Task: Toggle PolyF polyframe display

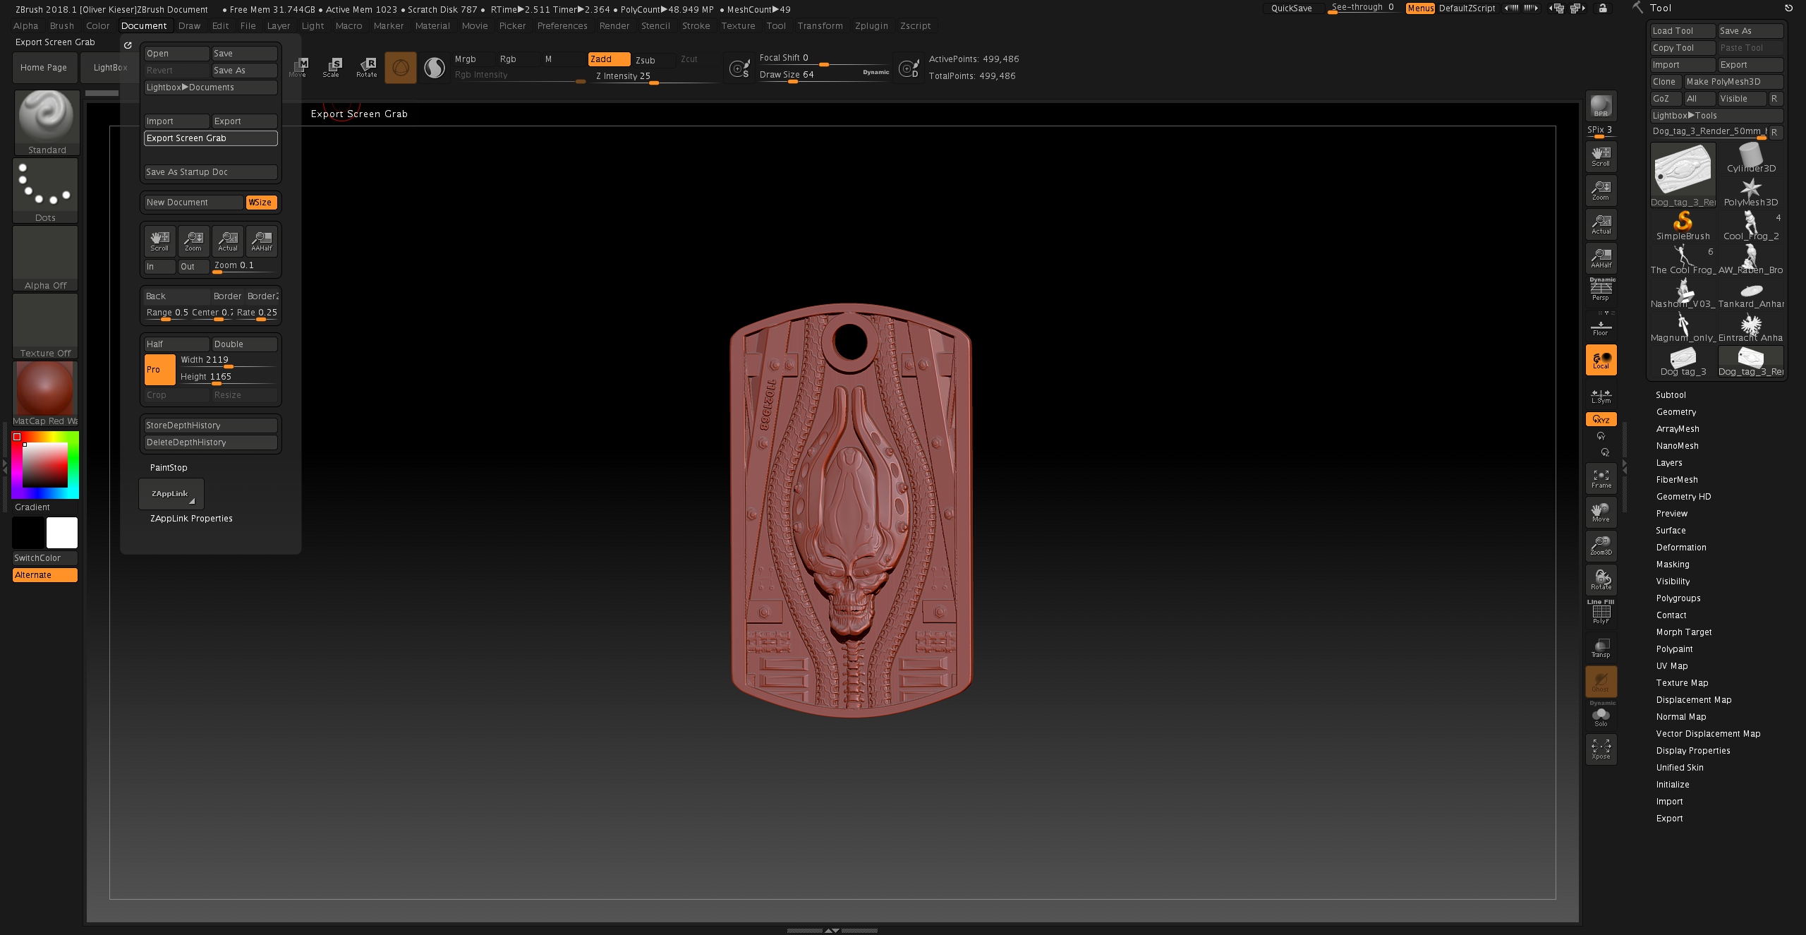Action: click(x=1601, y=613)
